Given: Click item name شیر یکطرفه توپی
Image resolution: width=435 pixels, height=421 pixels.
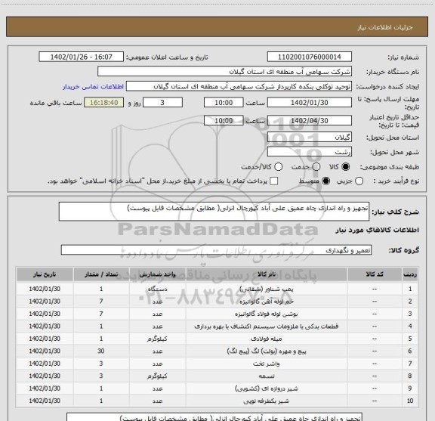Looking at the screenshot, I should 267,401.
